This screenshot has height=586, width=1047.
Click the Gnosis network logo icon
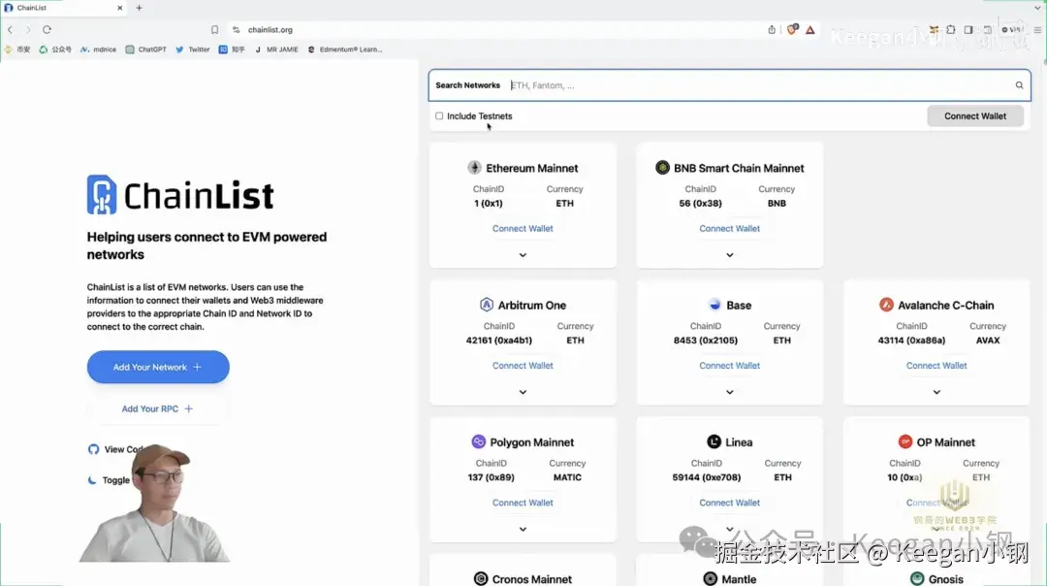[x=917, y=578]
